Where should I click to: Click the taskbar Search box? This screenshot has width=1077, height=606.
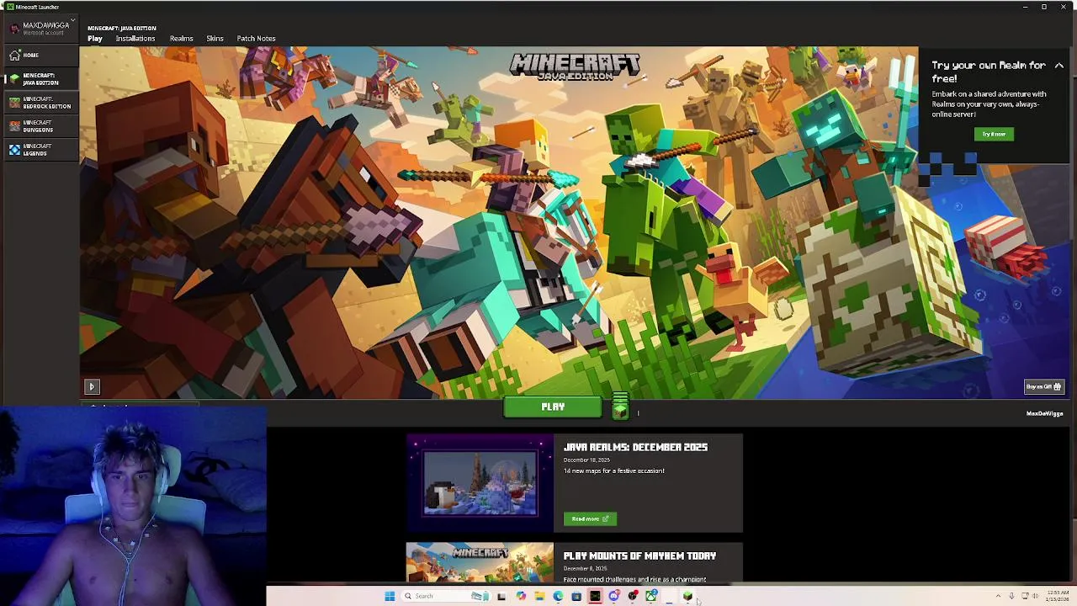click(x=446, y=596)
